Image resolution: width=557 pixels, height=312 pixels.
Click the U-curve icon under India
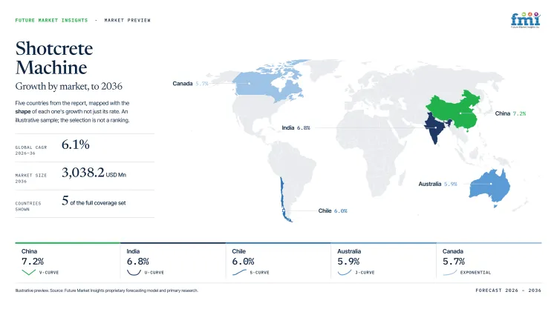(x=134, y=272)
